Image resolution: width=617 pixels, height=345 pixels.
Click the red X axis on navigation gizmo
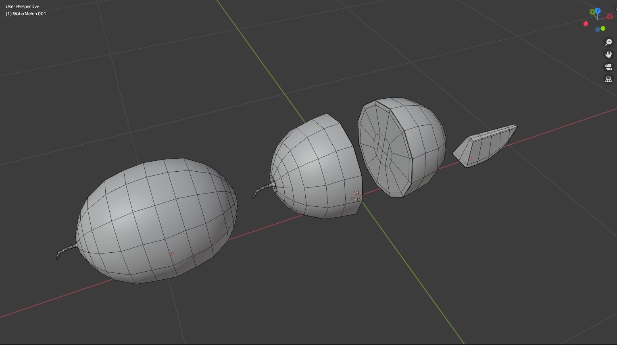click(609, 17)
